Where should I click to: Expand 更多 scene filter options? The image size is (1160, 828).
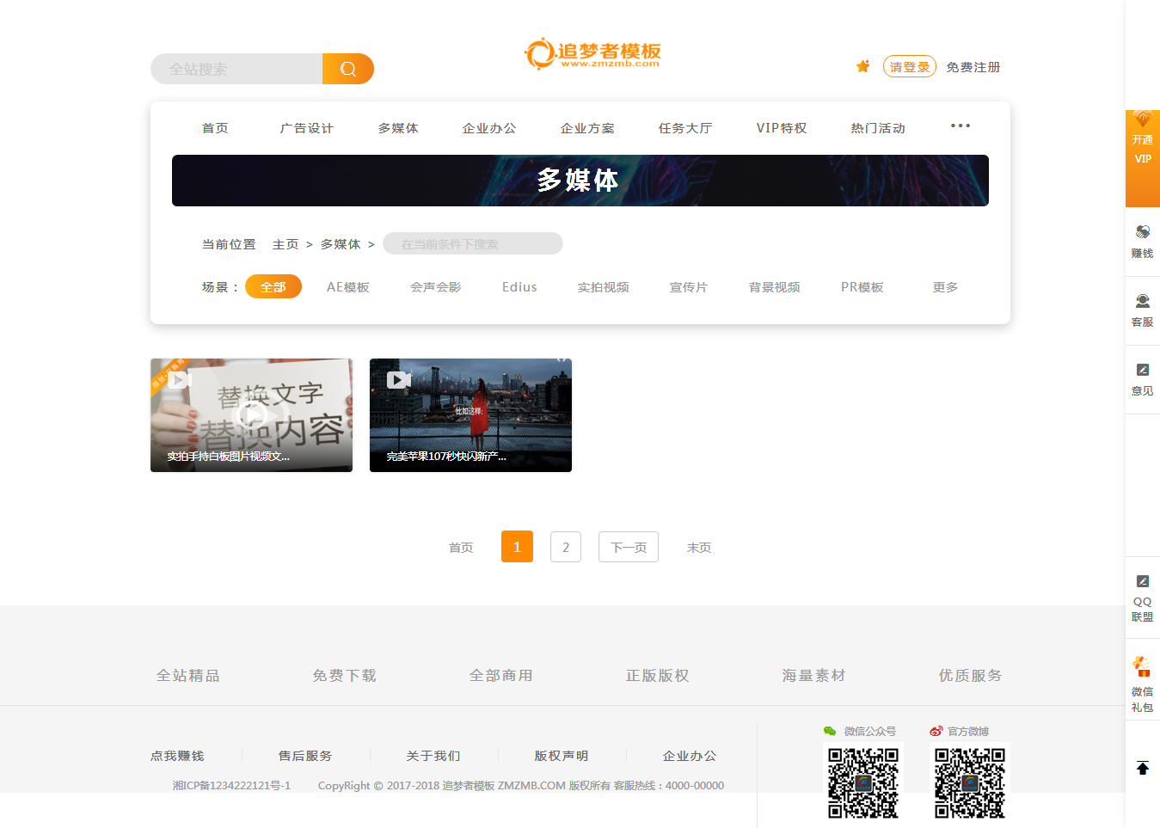coord(945,287)
